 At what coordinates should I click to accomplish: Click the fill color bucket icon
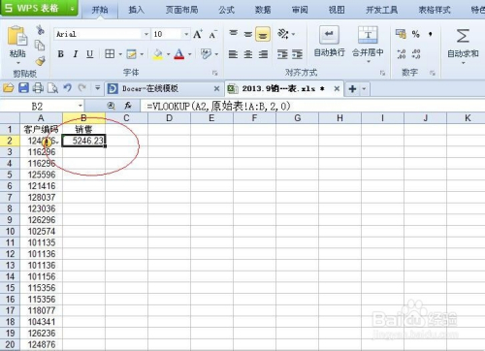[x=158, y=54]
